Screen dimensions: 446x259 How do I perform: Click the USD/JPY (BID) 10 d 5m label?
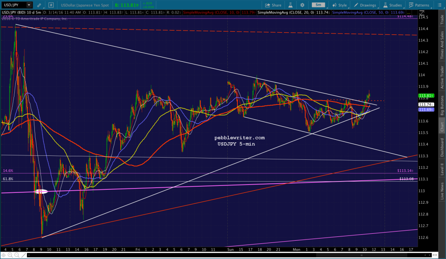[21, 13]
